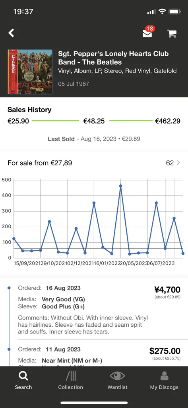Tap the €462.29 highest sales value
This screenshot has height=408, width=188.
coord(168,121)
